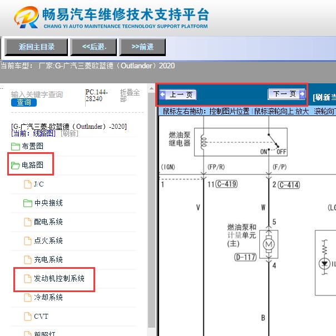Click the 刷新当 refresh link
Viewport: 336px width, 336px height.
click(324, 98)
